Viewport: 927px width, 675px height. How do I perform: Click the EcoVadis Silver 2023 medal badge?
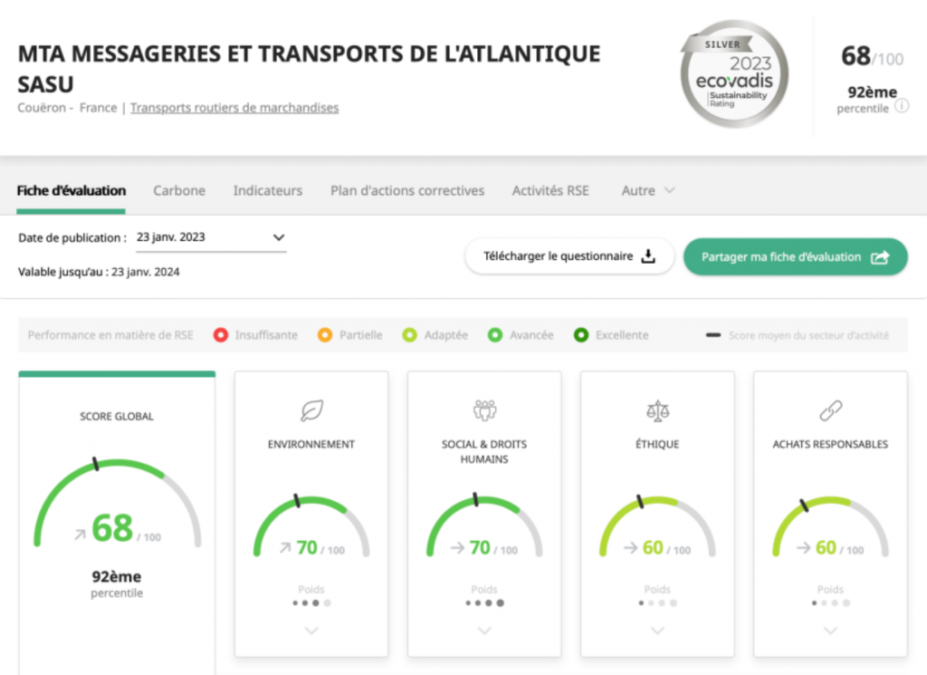(x=734, y=74)
